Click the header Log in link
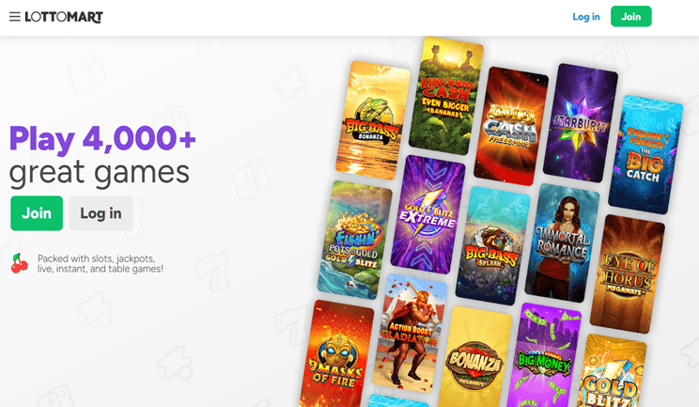 [585, 17]
